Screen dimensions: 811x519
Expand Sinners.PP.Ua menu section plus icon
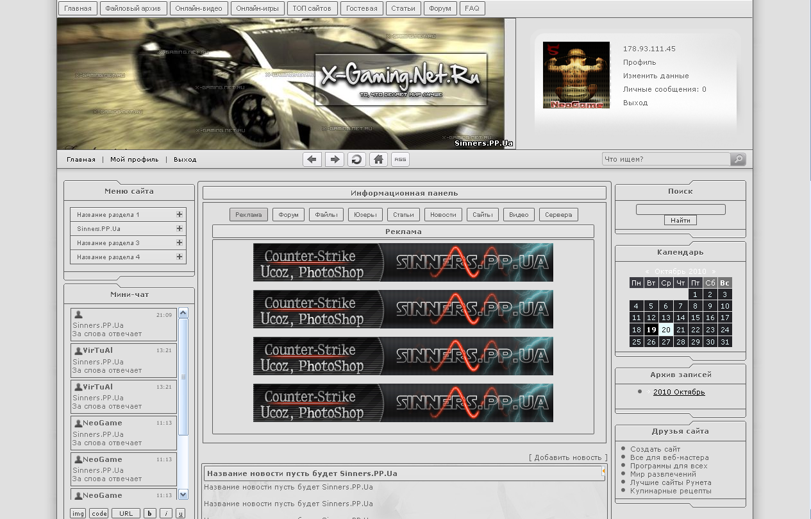pyautogui.click(x=180, y=228)
